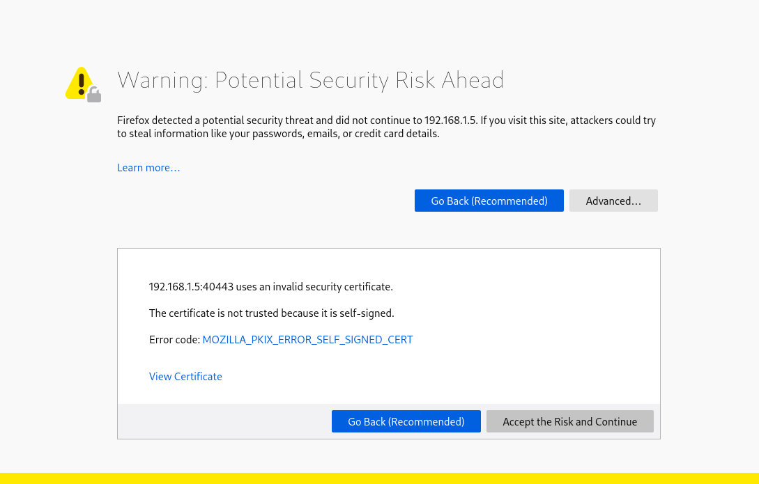Click the 'Potential Security Risk Ahead' heading
This screenshot has height=484, width=759.
pos(359,80)
